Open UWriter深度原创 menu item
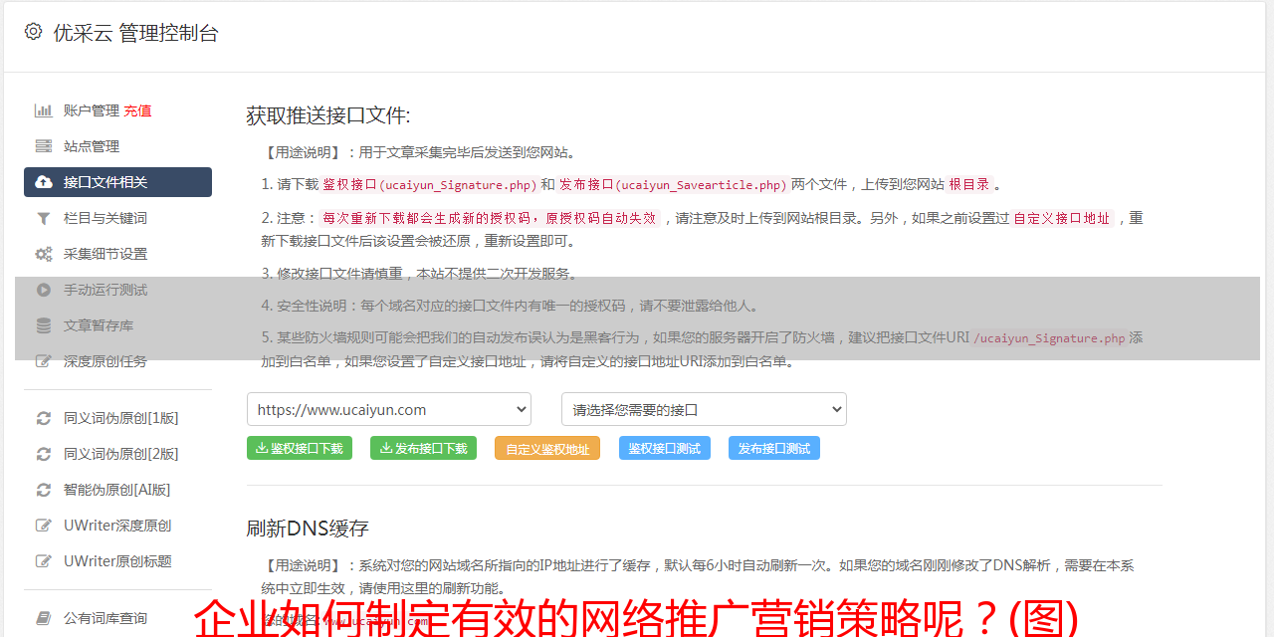1274x637 pixels. coord(117,526)
